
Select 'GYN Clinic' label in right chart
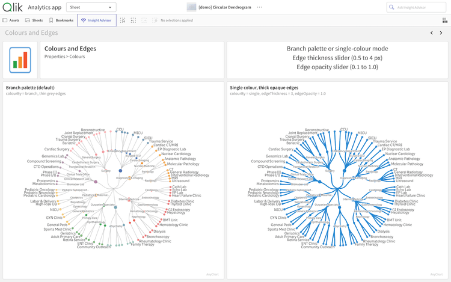point(278,218)
